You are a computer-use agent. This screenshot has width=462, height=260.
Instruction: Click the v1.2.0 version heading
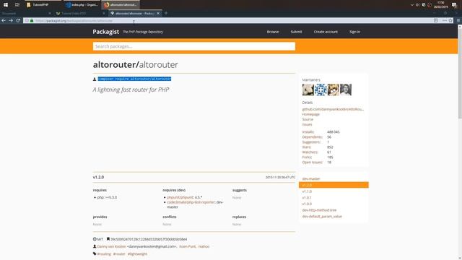(x=98, y=177)
